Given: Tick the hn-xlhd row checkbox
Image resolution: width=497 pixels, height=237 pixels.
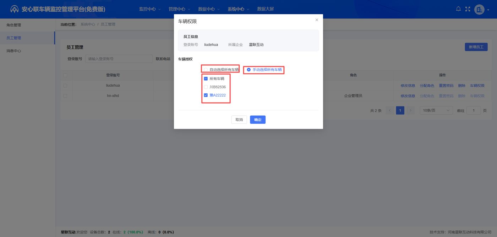Looking at the screenshot, I should pos(65,96).
